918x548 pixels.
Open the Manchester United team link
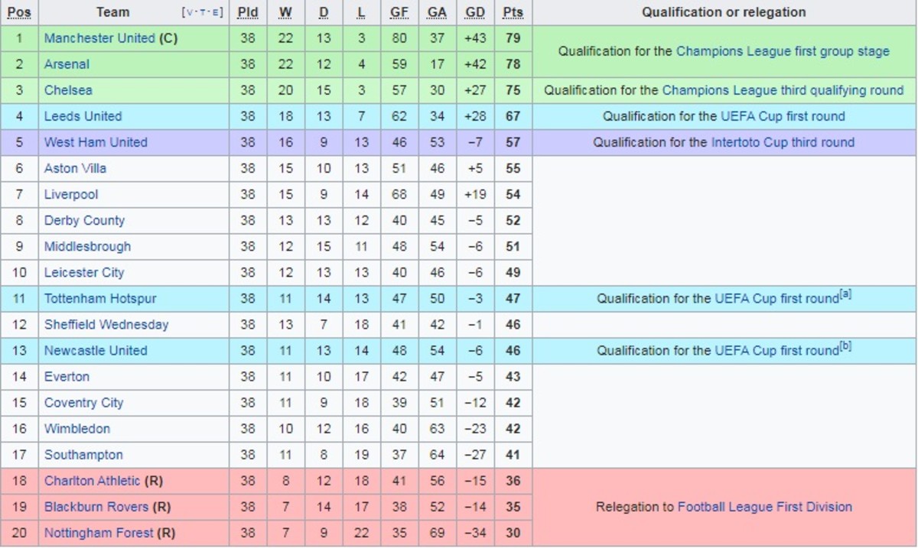pos(99,38)
